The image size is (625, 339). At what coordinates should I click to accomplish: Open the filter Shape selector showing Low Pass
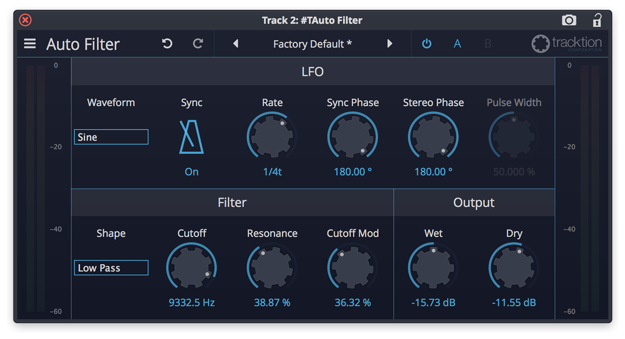point(111,268)
